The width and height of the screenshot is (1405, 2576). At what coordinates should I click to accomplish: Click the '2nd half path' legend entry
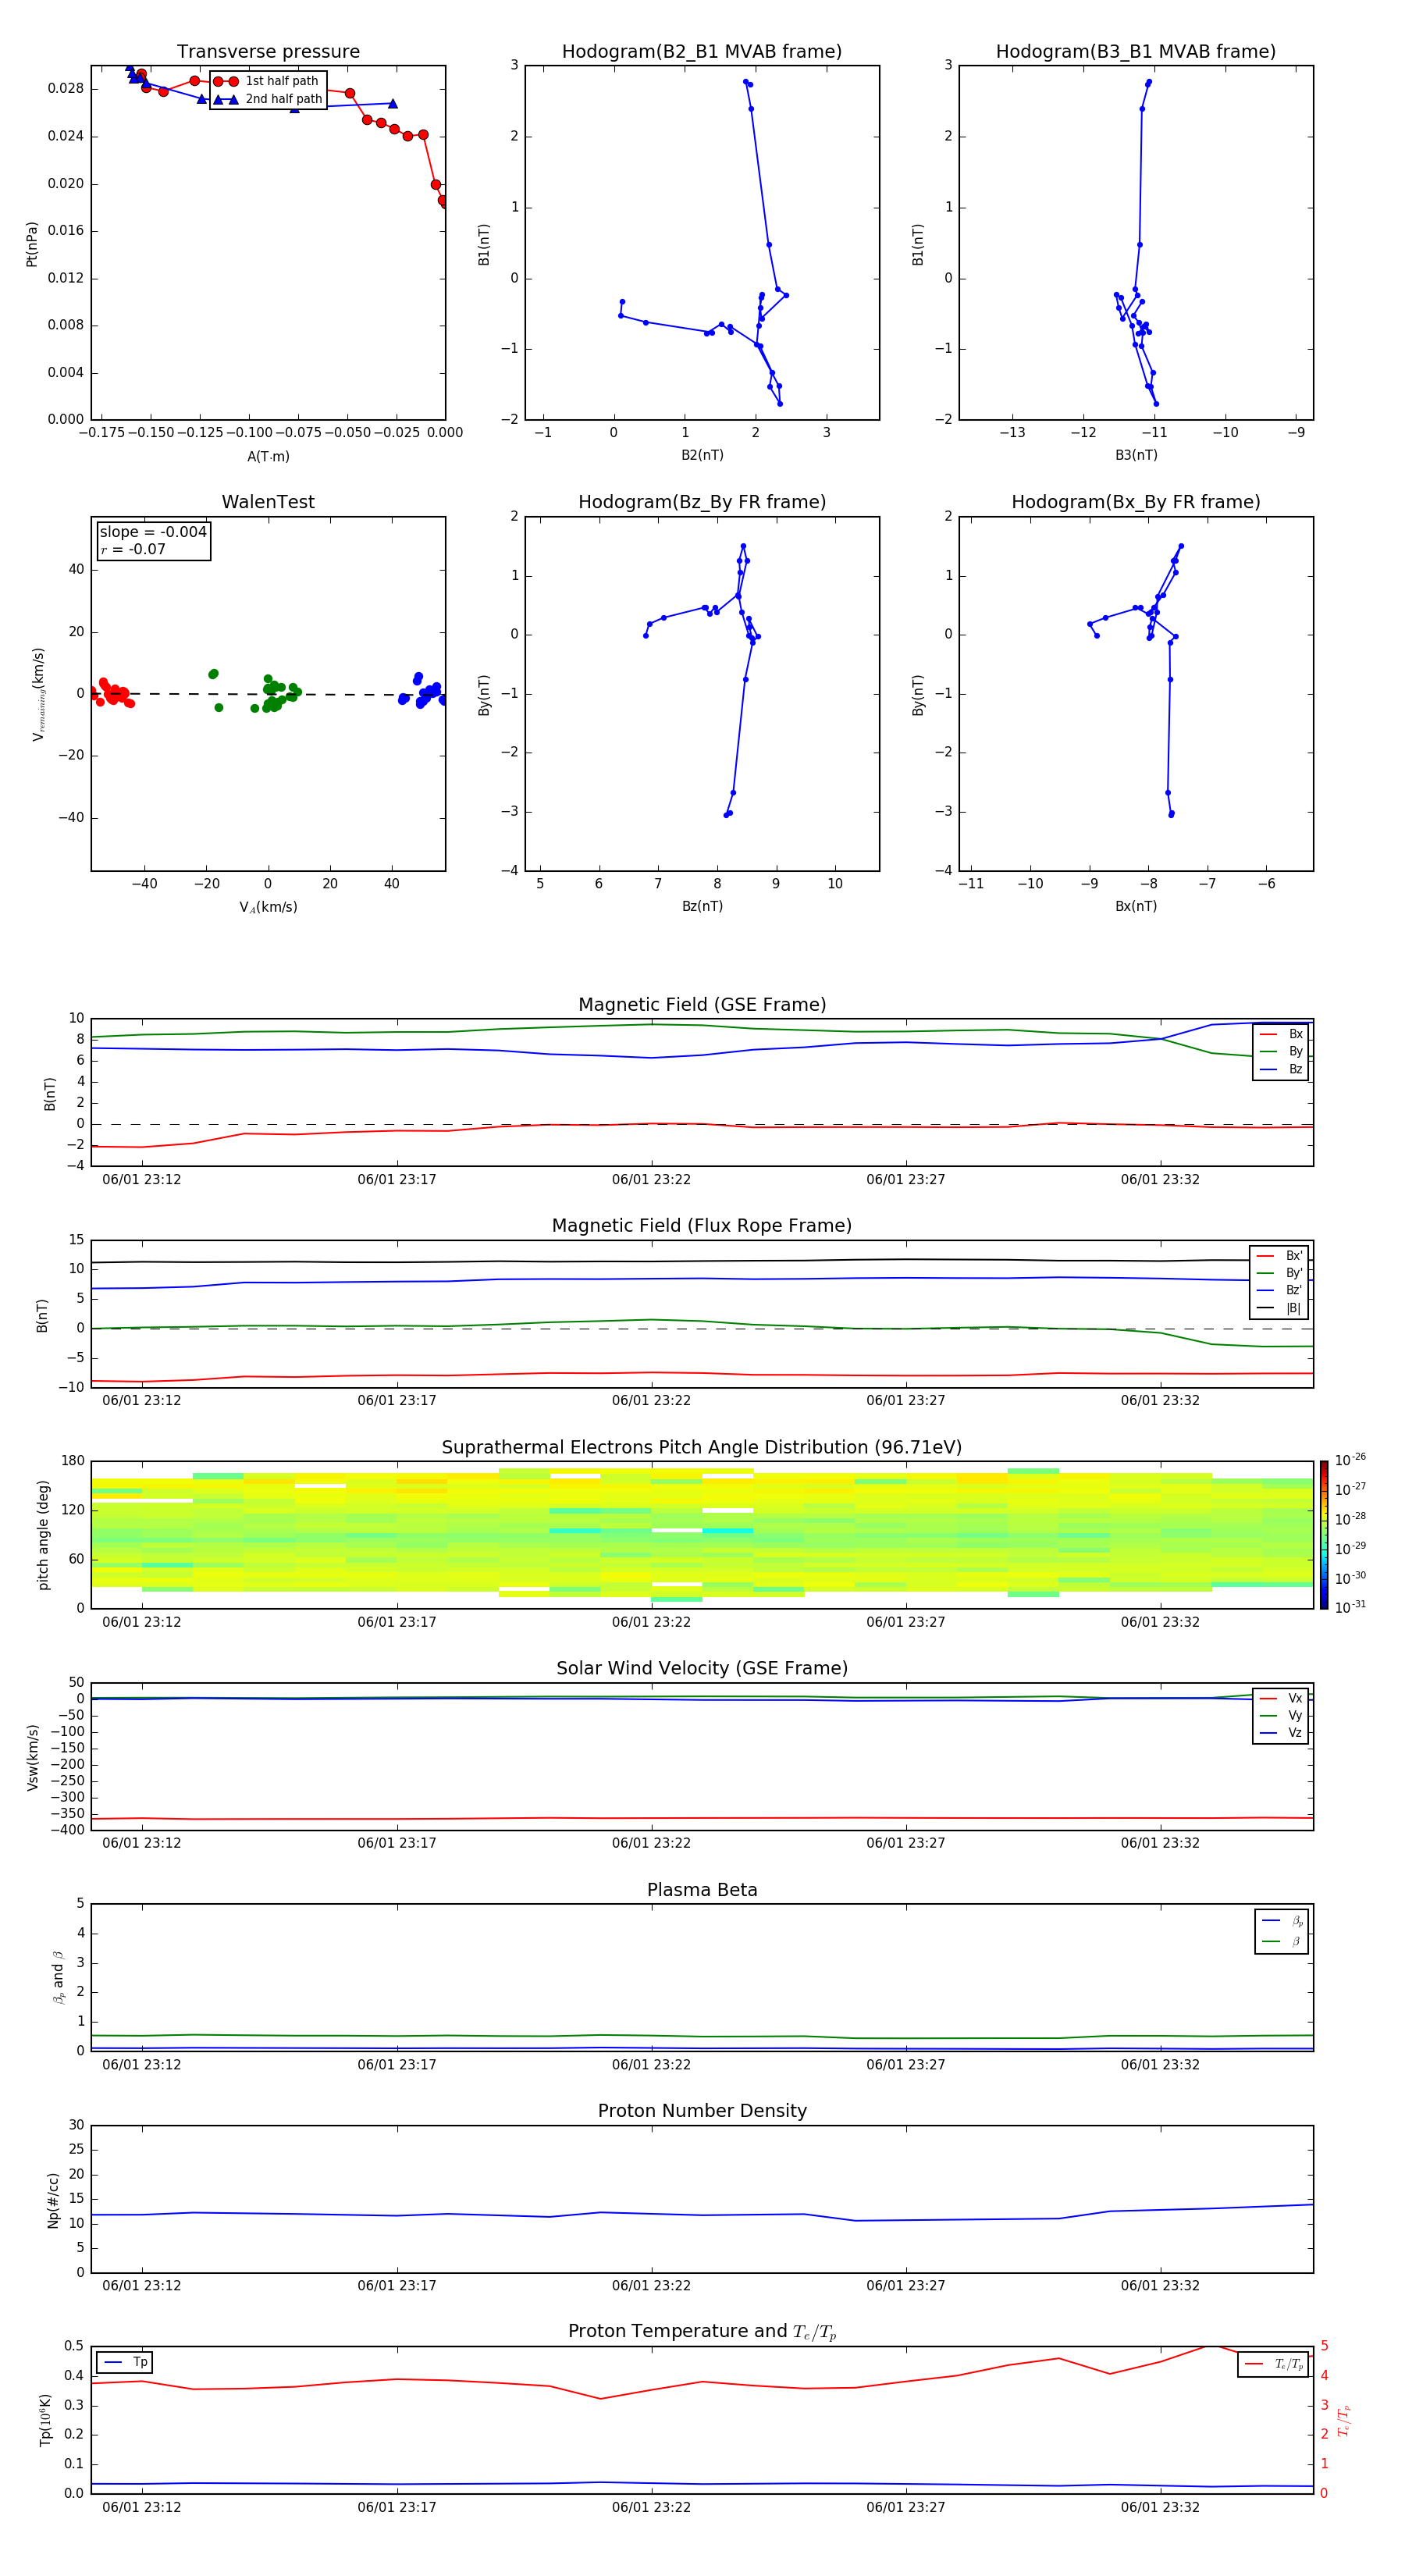[x=268, y=99]
